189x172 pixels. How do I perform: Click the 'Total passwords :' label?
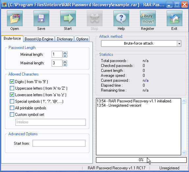tap(114, 61)
